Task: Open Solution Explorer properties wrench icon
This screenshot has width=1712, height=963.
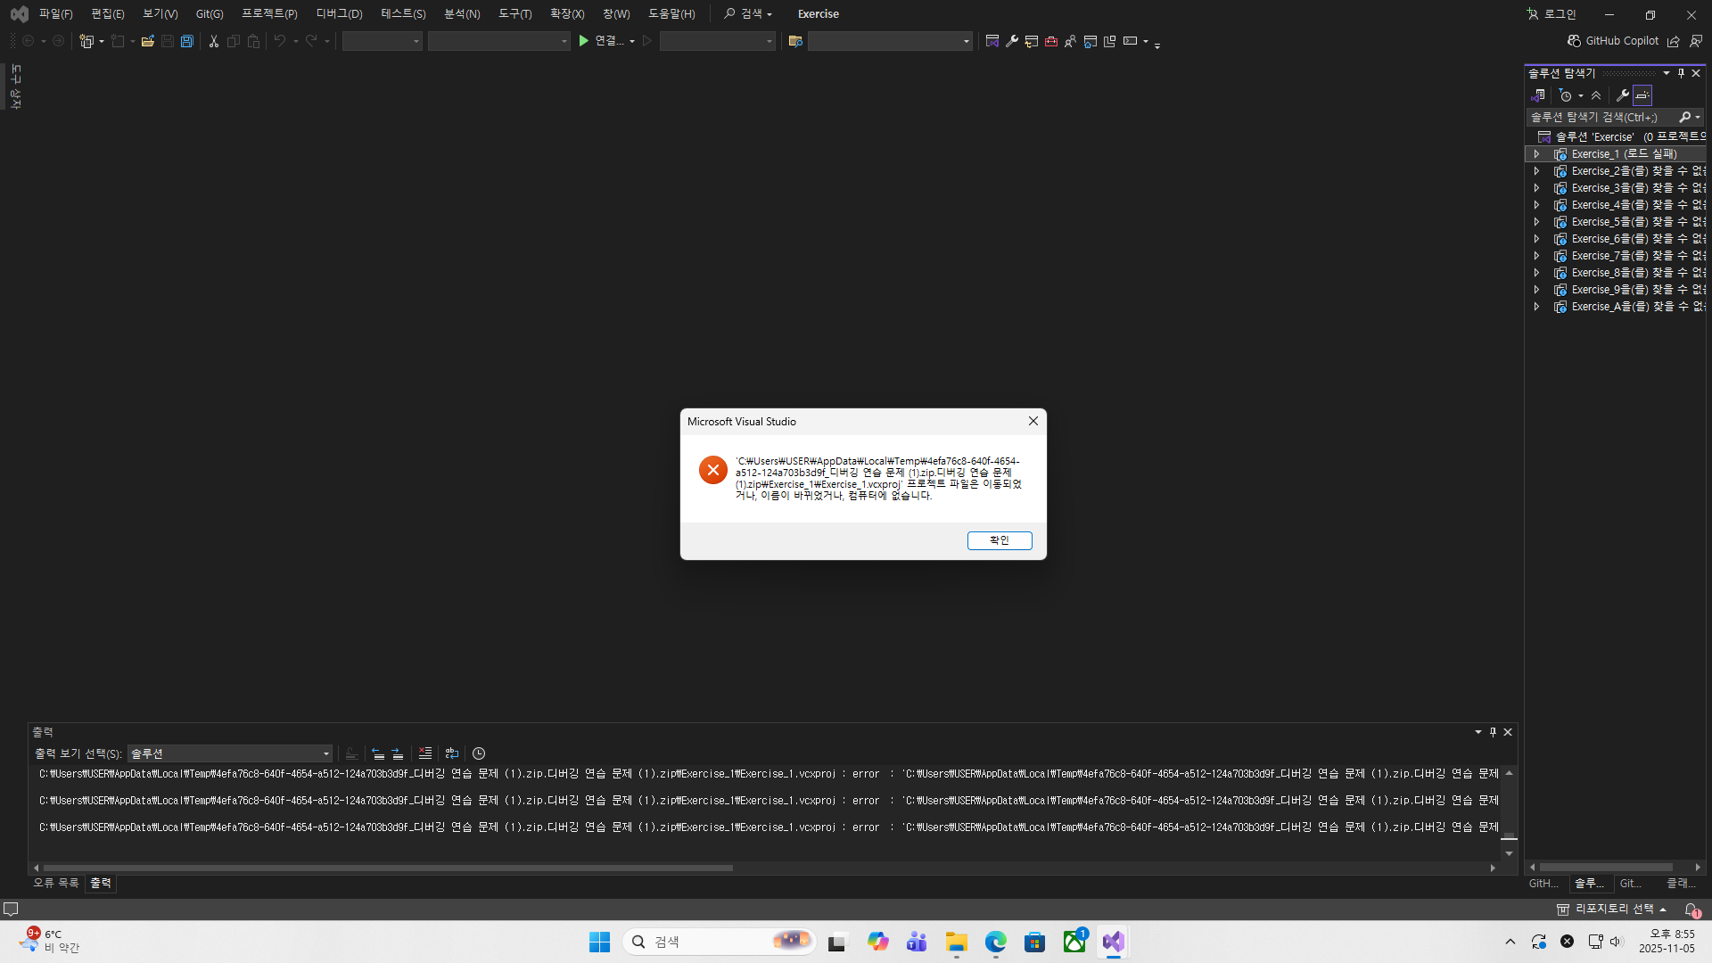Action: (1623, 95)
